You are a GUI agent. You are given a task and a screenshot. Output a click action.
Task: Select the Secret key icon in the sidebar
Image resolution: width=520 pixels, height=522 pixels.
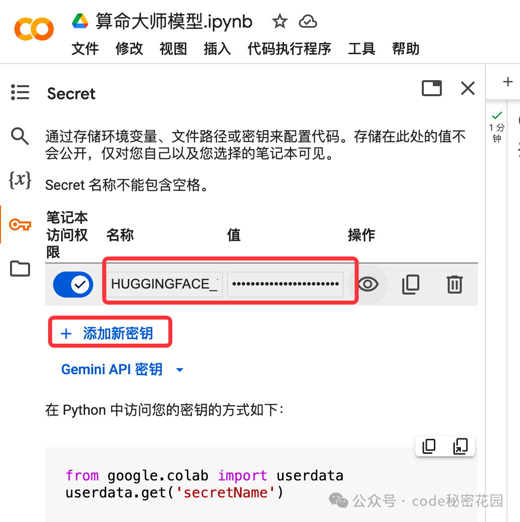click(20, 225)
